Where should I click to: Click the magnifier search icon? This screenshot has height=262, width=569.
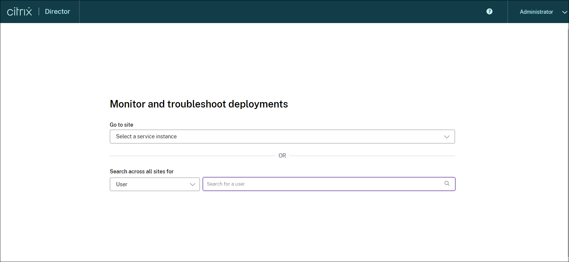[x=447, y=183]
